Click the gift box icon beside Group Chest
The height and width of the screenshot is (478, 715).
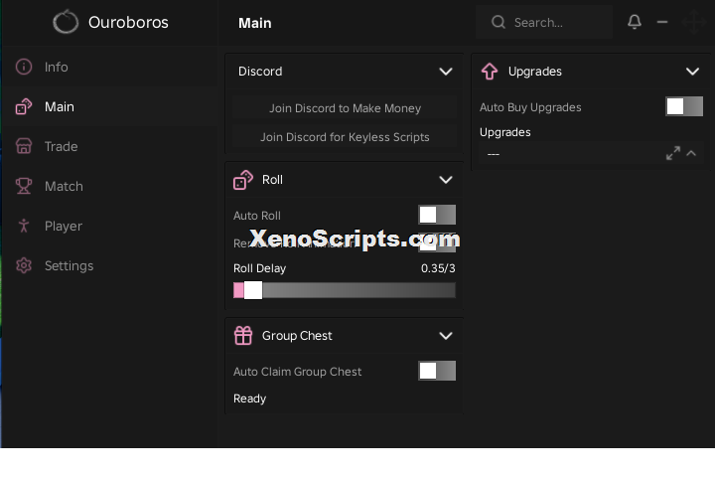(x=243, y=336)
